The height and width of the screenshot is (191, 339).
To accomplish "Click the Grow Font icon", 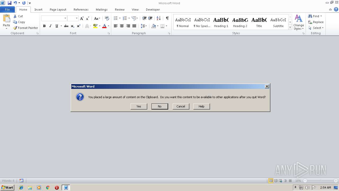I will pos(82,18).
